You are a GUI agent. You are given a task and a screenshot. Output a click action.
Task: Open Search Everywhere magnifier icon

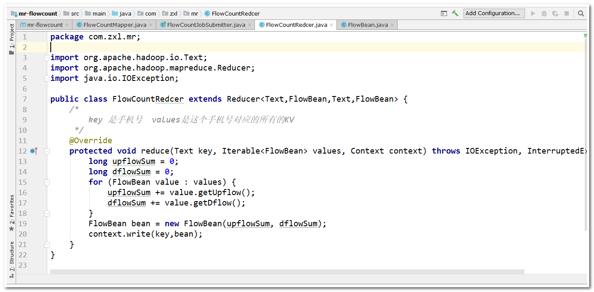click(x=581, y=13)
